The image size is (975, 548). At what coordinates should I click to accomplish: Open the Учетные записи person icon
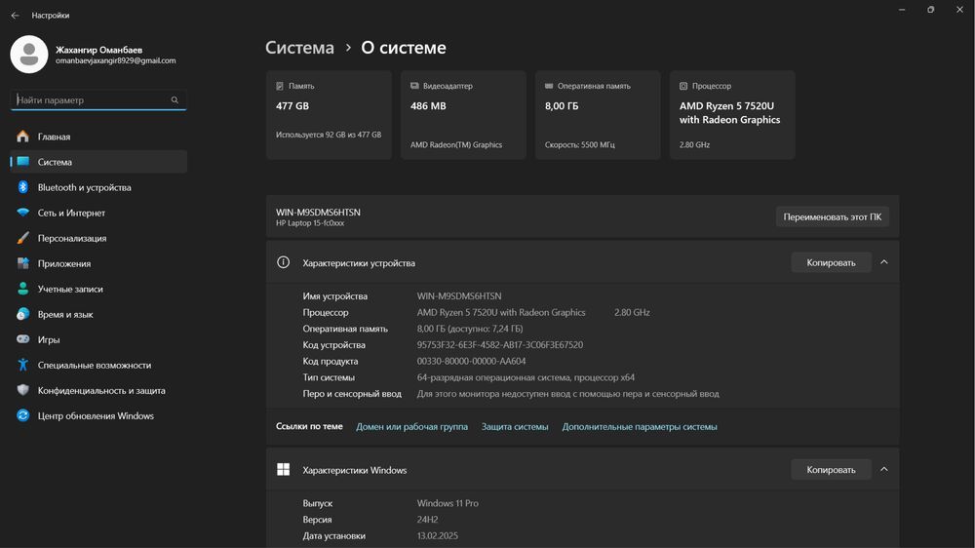(23, 289)
